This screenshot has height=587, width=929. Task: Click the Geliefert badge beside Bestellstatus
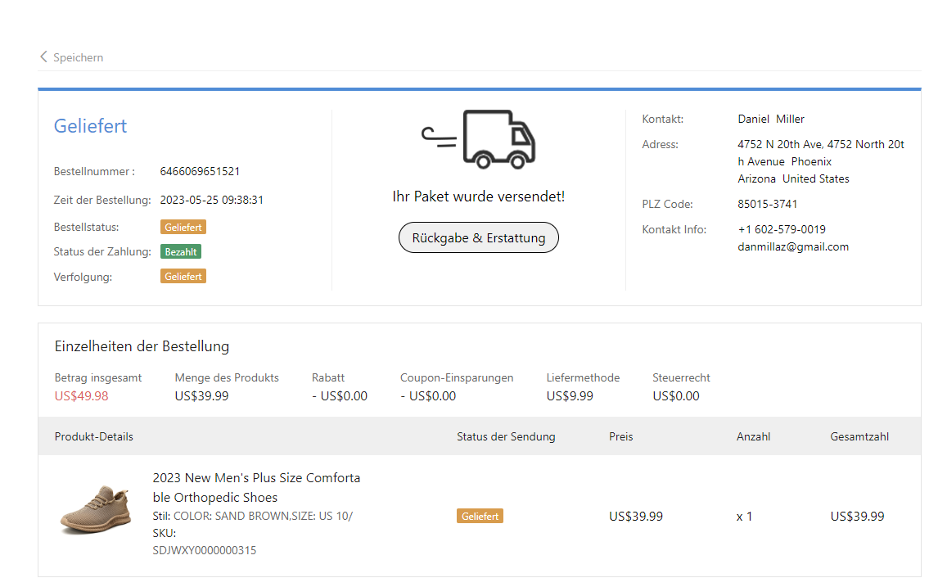pyautogui.click(x=183, y=228)
